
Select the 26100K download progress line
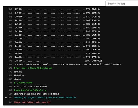pyautogui.click(x=57, y=20)
